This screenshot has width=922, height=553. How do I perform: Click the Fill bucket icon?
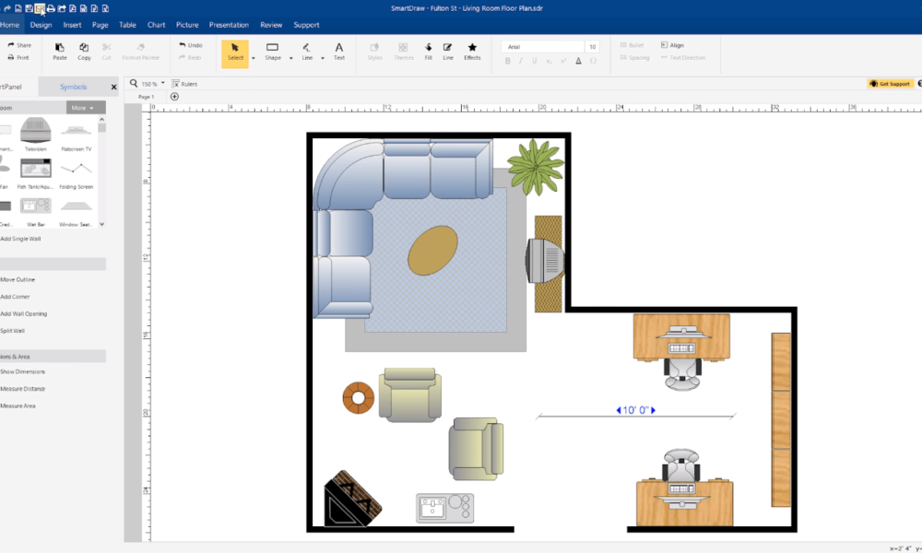tap(428, 51)
